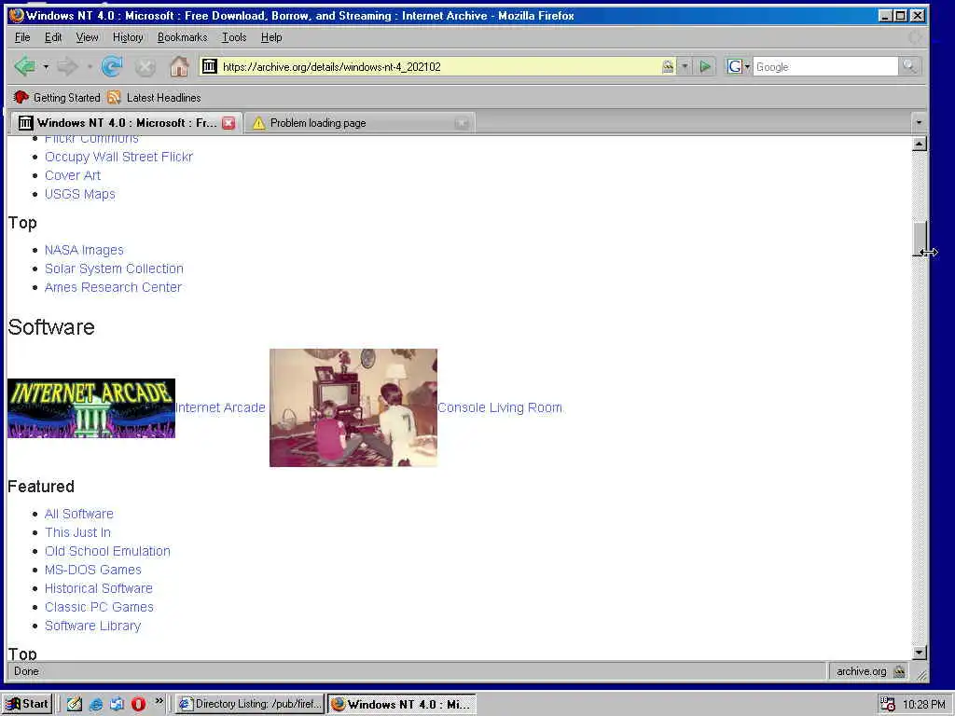Viewport: 955px width, 716px height.
Task: Click the Getting Started bookmark icon
Action: tap(21, 97)
